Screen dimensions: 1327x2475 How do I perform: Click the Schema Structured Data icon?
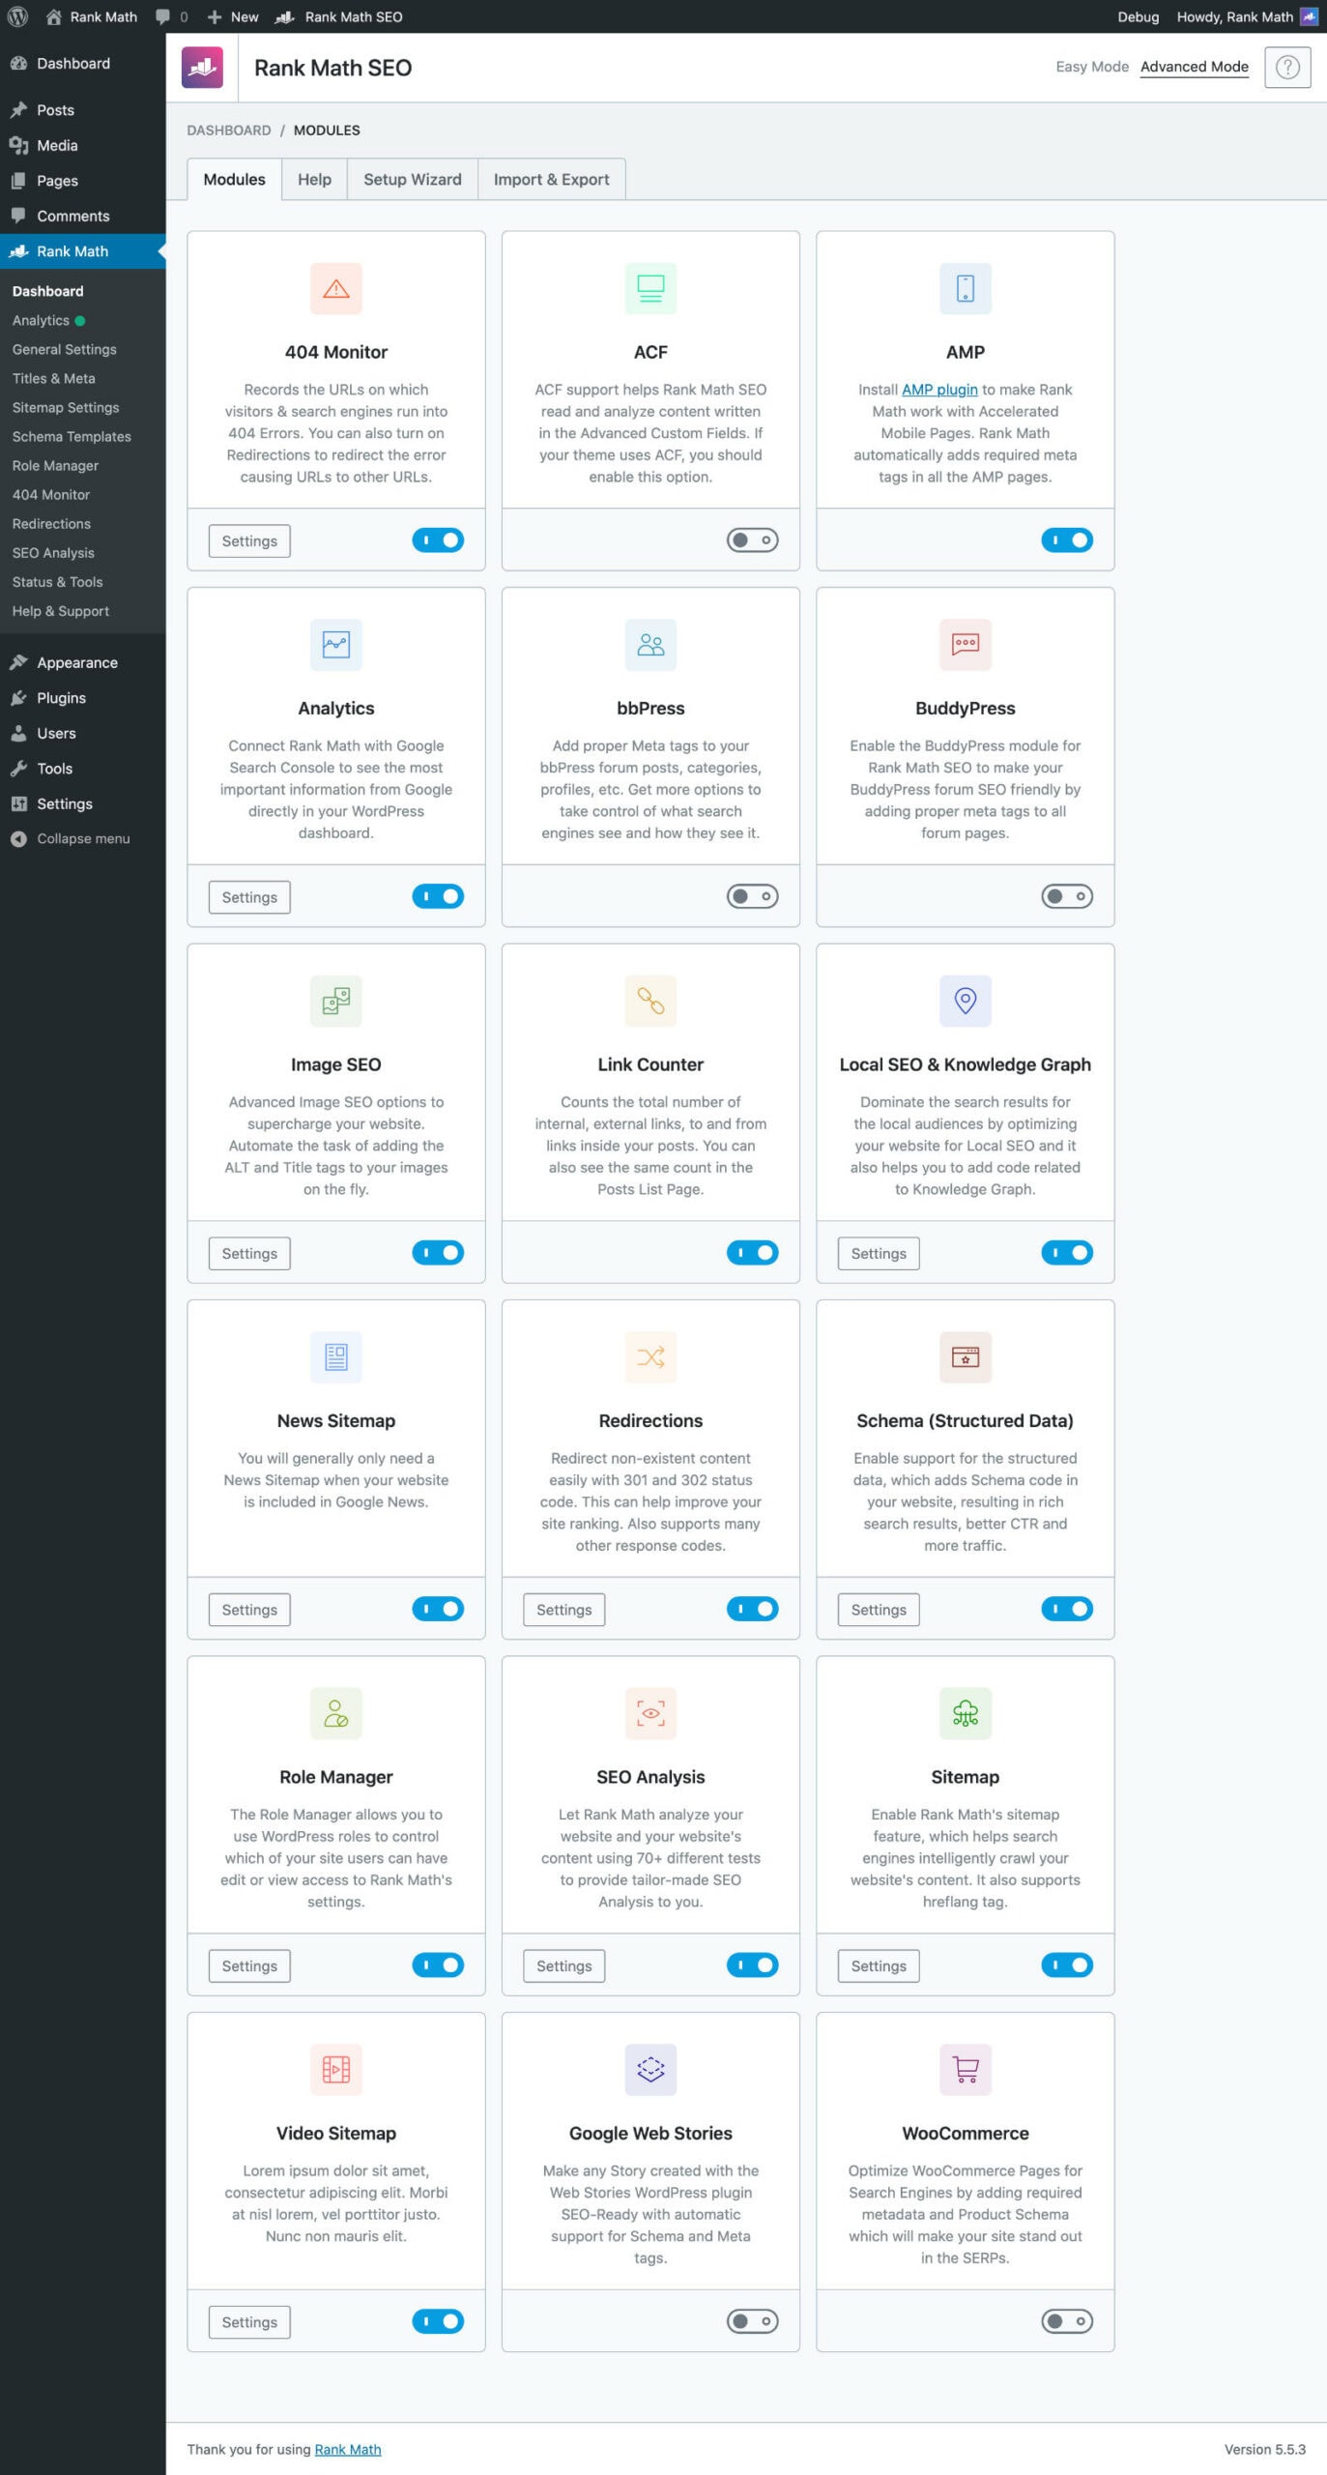965,1357
